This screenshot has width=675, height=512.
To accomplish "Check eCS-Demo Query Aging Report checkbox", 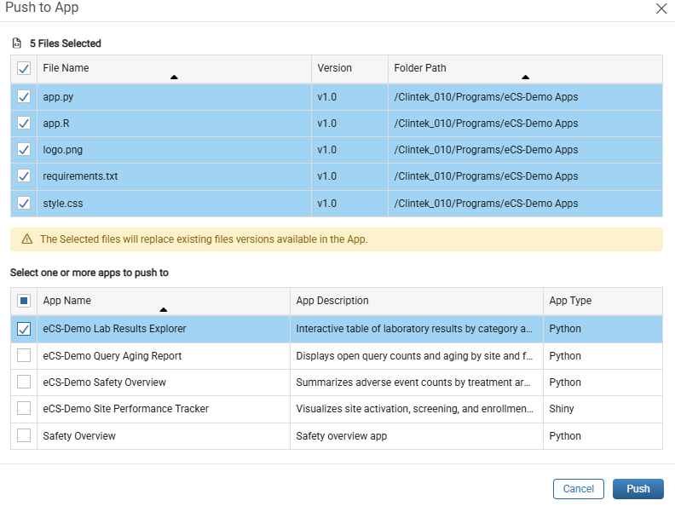I will [24, 355].
